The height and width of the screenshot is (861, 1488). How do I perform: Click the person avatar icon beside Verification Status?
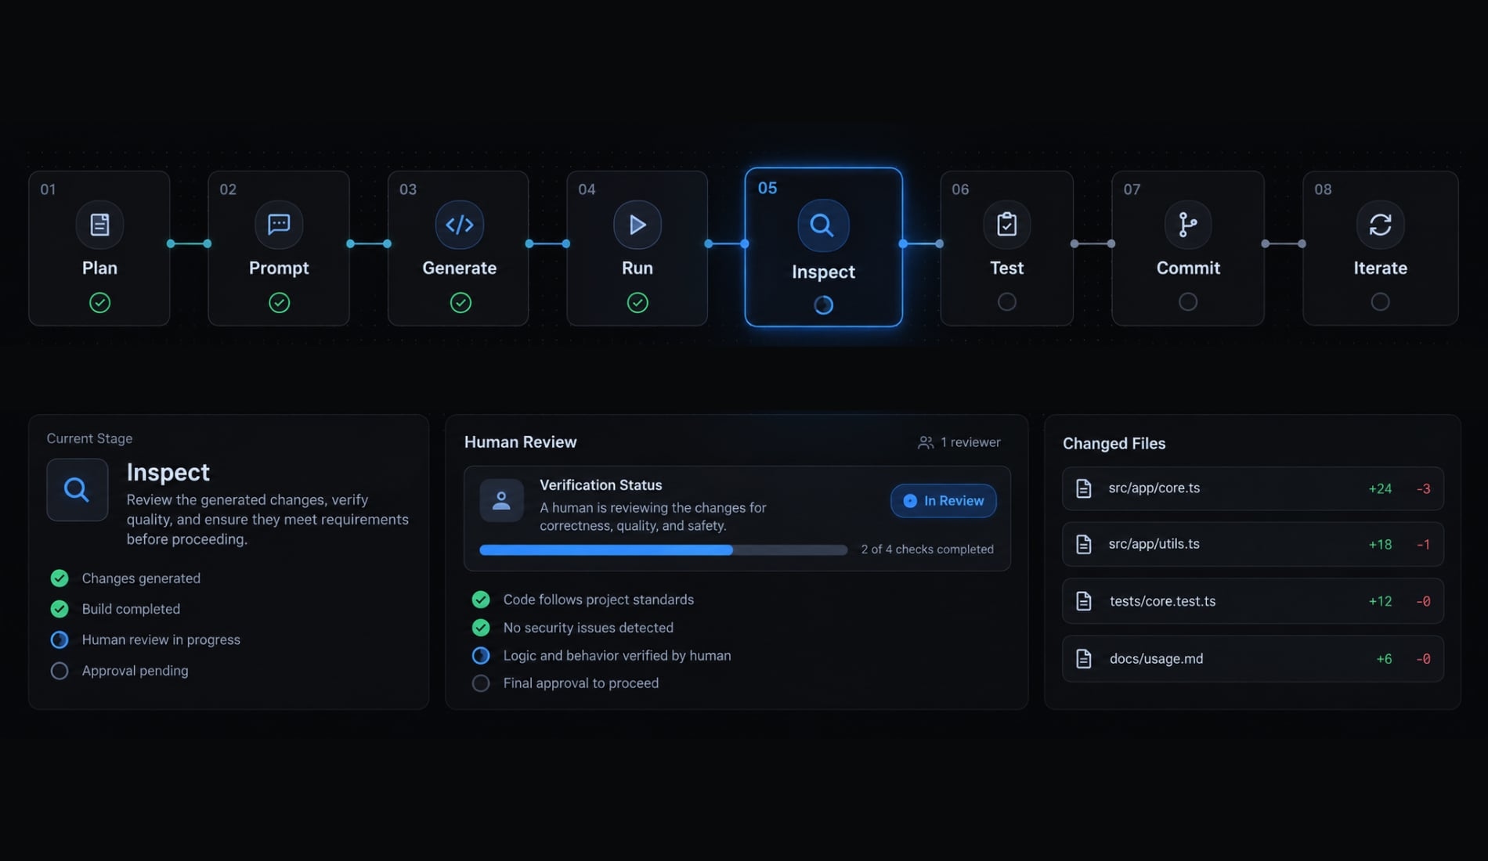point(501,501)
